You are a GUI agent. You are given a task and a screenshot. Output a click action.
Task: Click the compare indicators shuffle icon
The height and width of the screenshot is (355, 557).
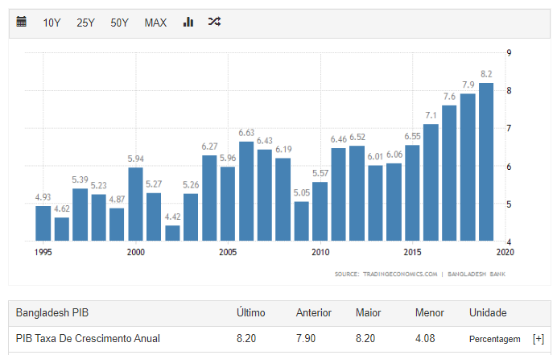coord(214,22)
